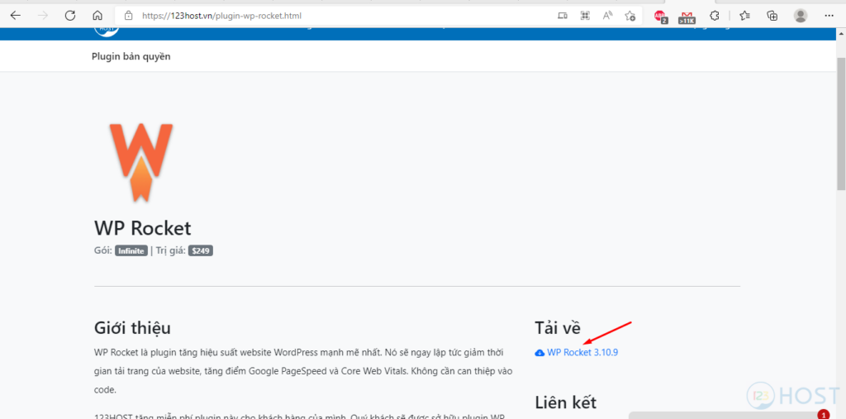Go back to the previous page
The height and width of the screenshot is (419, 846).
pos(15,16)
